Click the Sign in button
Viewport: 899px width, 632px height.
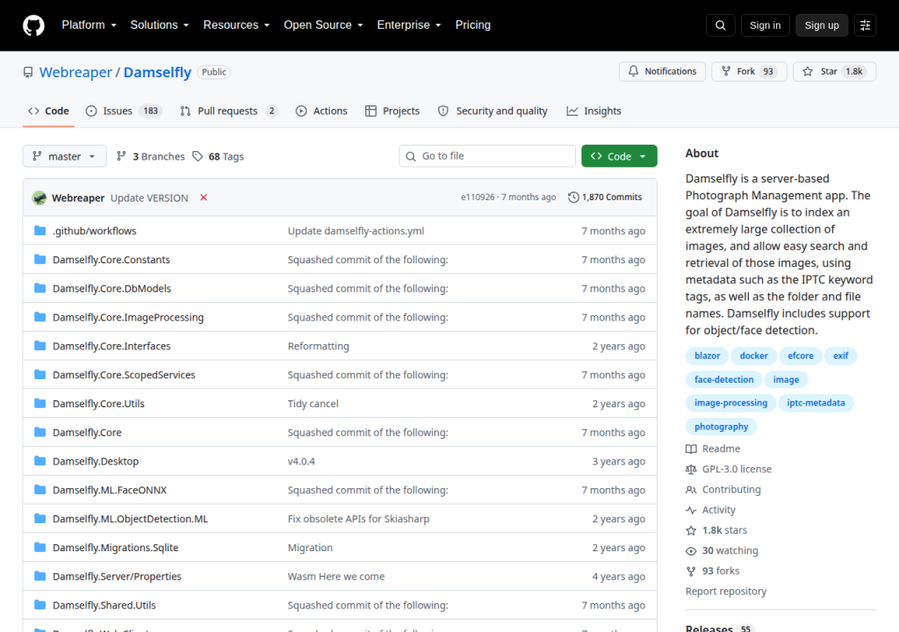(765, 25)
